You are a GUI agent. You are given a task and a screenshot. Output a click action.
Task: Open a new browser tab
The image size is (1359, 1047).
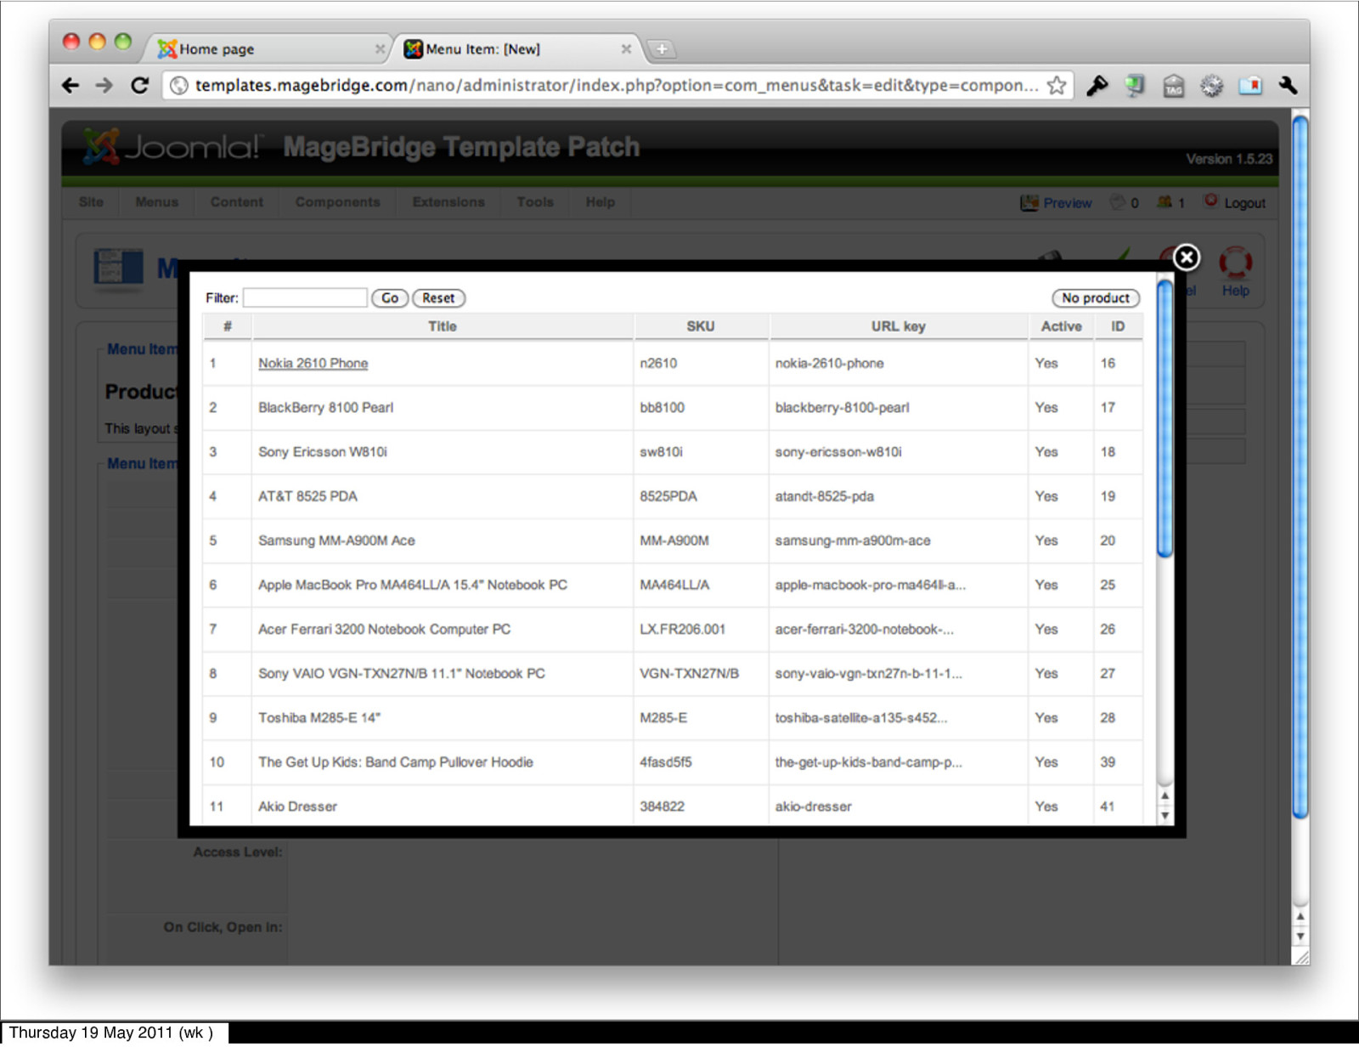pyautogui.click(x=662, y=49)
